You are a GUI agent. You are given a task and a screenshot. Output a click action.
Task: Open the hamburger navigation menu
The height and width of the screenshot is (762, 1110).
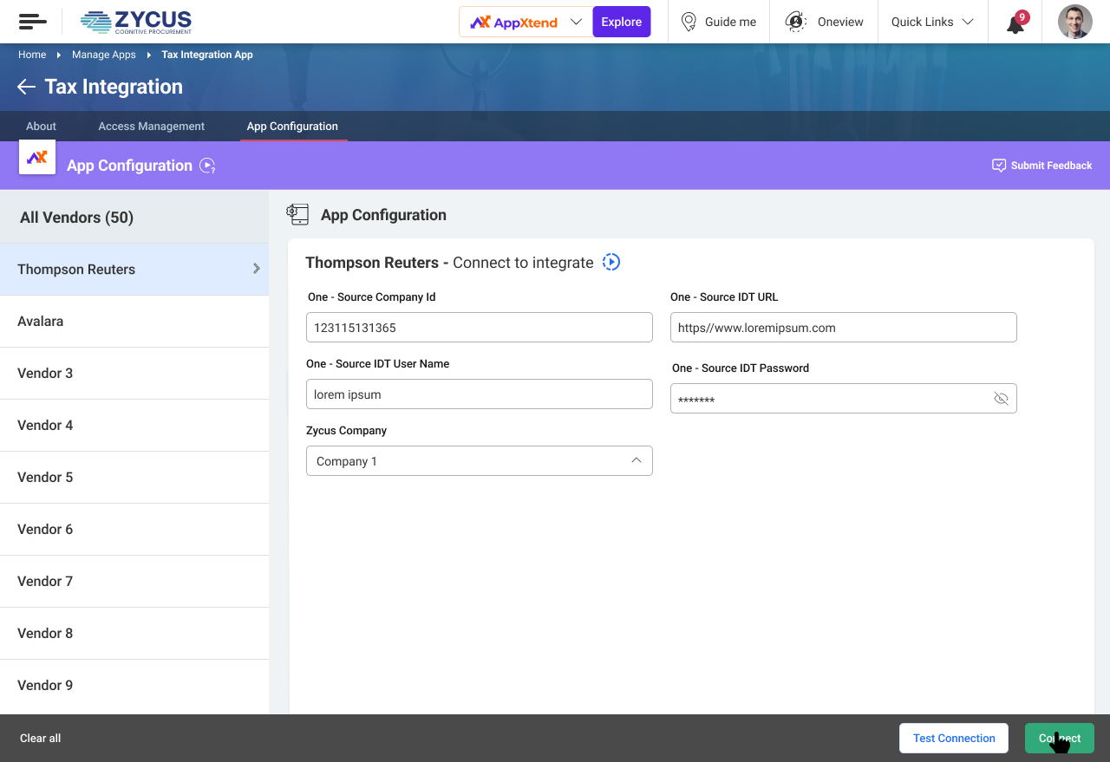32,22
